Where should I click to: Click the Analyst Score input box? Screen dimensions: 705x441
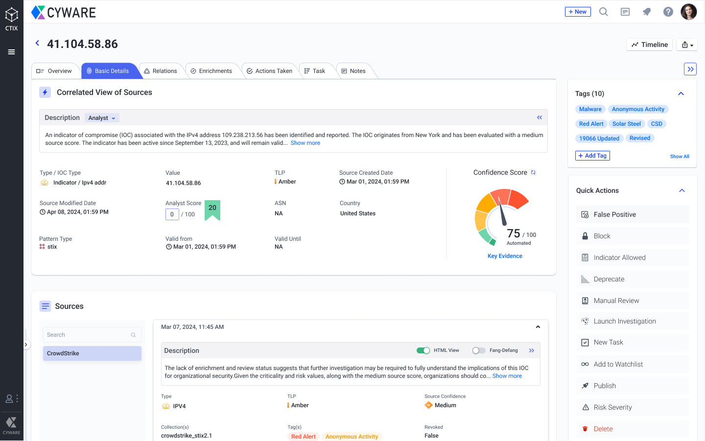click(x=172, y=214)
